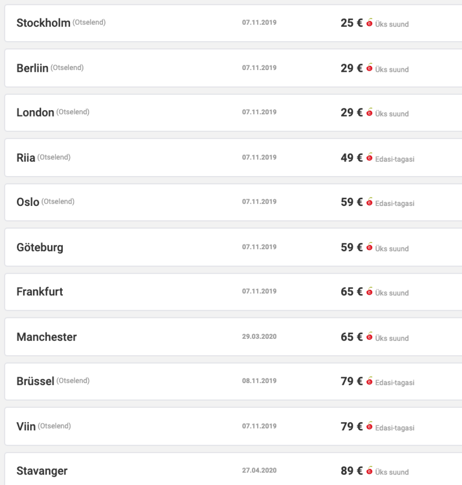Screen dimensions: 462x485
Task: Click the cherry icon beside Riia's 49 € price
Action: [x=370, y=158]
